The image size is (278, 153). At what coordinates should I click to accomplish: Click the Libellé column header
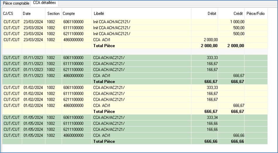pos(99,13)
